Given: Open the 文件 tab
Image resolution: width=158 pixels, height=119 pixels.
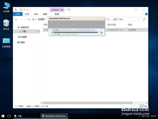Looking at the screenshot, I should (x=18, y=14).
